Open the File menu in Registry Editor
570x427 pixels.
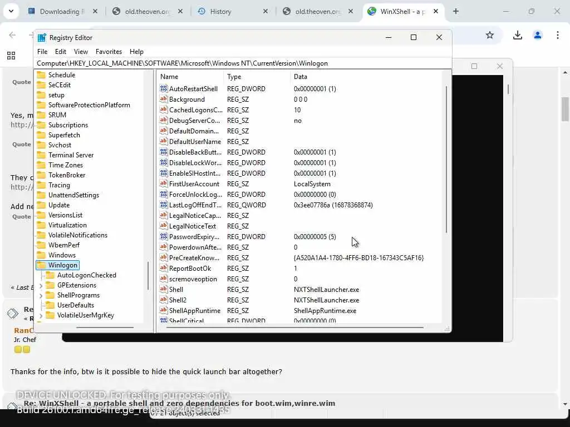42,52
